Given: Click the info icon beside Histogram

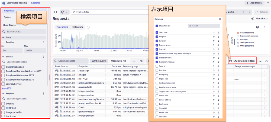Looking at the screenshot, I should click(88, 27).
